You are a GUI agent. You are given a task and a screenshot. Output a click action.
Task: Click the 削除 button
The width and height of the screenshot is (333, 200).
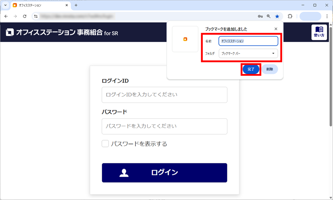[269, 69]
